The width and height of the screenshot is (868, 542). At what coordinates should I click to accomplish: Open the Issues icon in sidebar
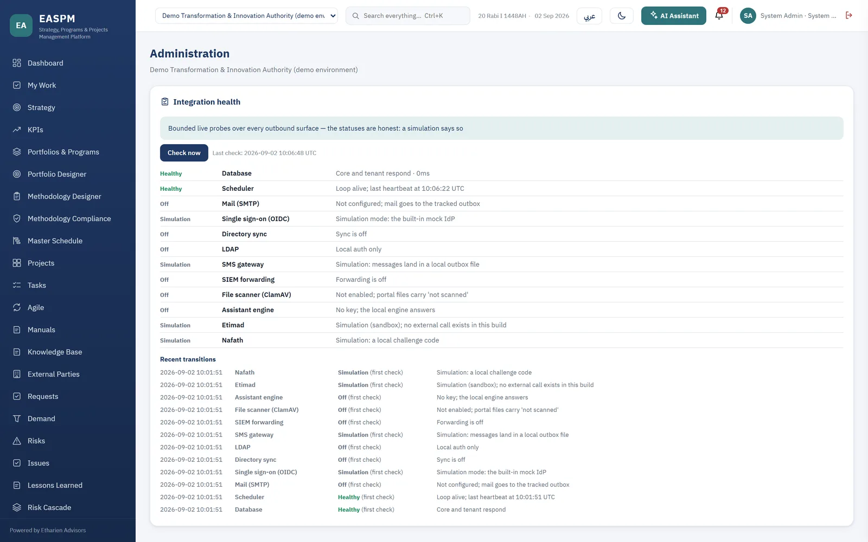click(17, 463)
